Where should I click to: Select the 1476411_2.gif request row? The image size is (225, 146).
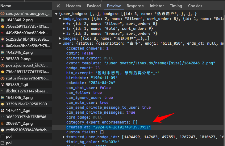coord(26,111)
